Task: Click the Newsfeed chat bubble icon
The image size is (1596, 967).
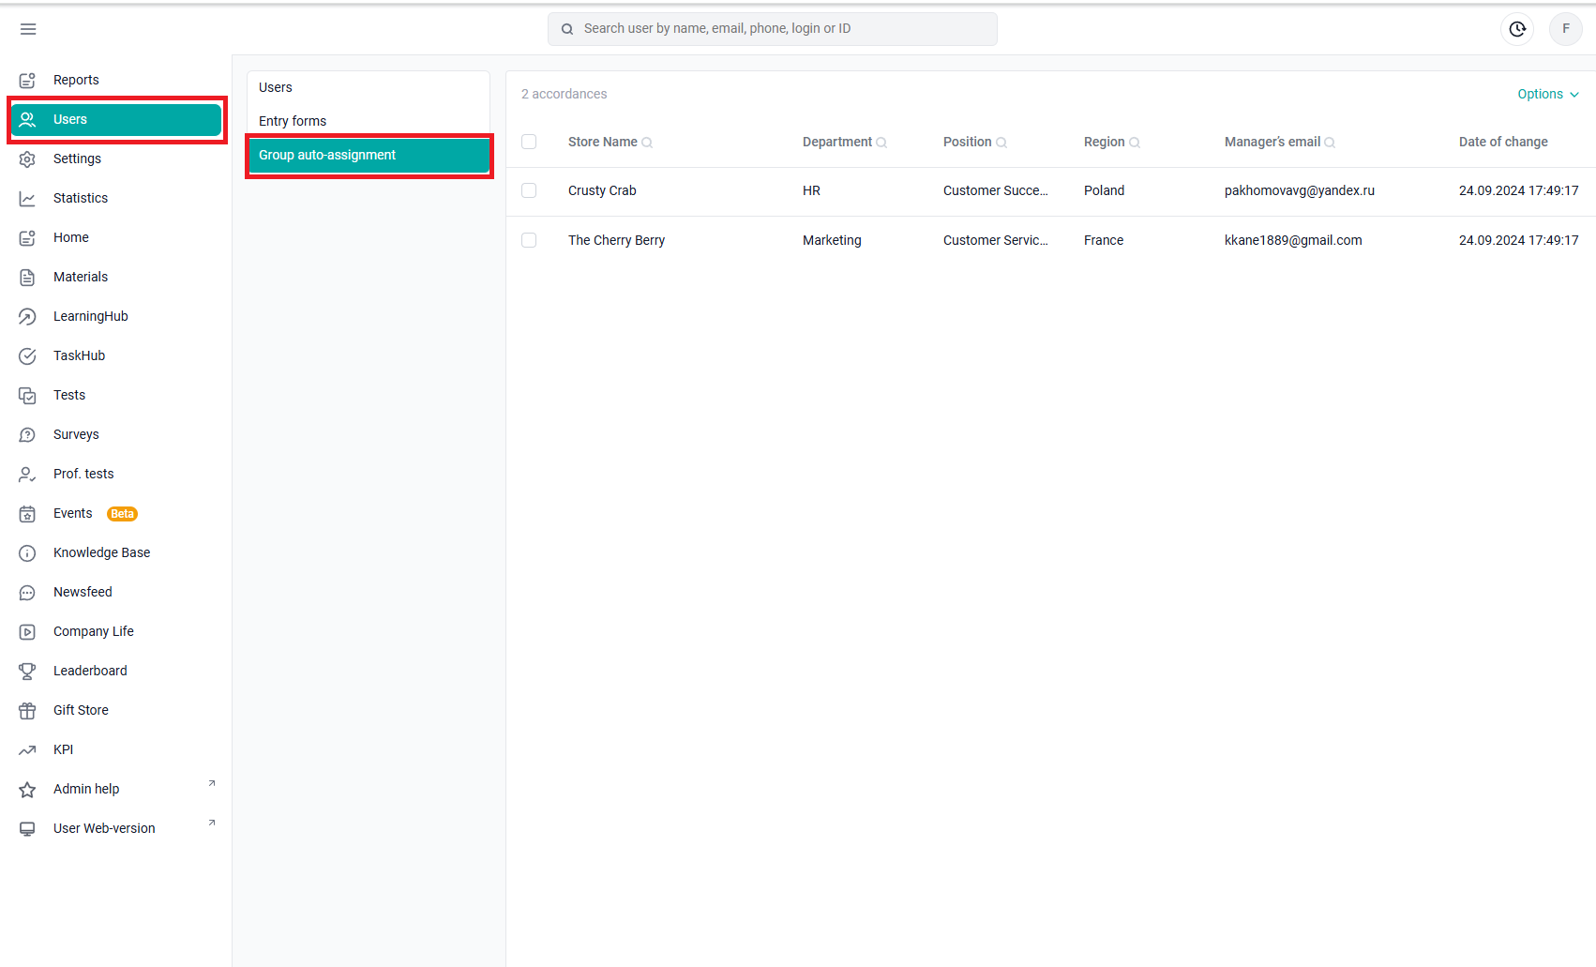Action: click(x=27, y=593)
